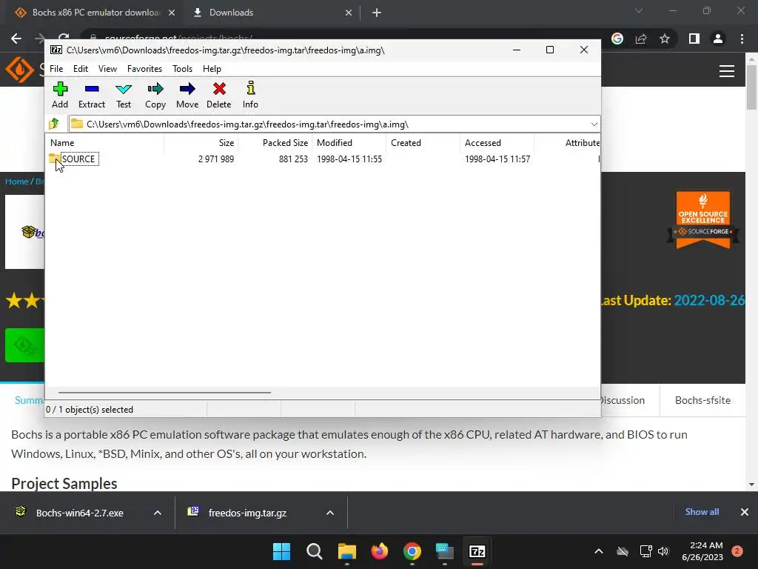758x569 pixels.
Task: Open the SourceForge hamburger menu
Action: tap(727, 71)
